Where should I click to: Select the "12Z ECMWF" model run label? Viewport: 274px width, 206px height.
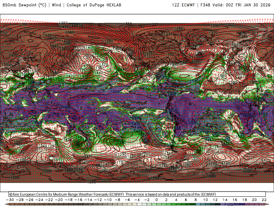pos(183,5)
